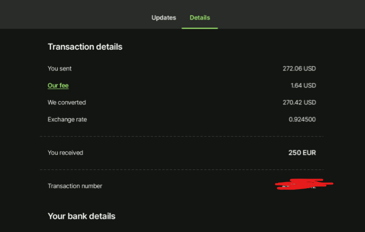The width and height of the screenshot is (365, 232).
Task: Click the 'You received' label
Action: [x=65, y=153]
